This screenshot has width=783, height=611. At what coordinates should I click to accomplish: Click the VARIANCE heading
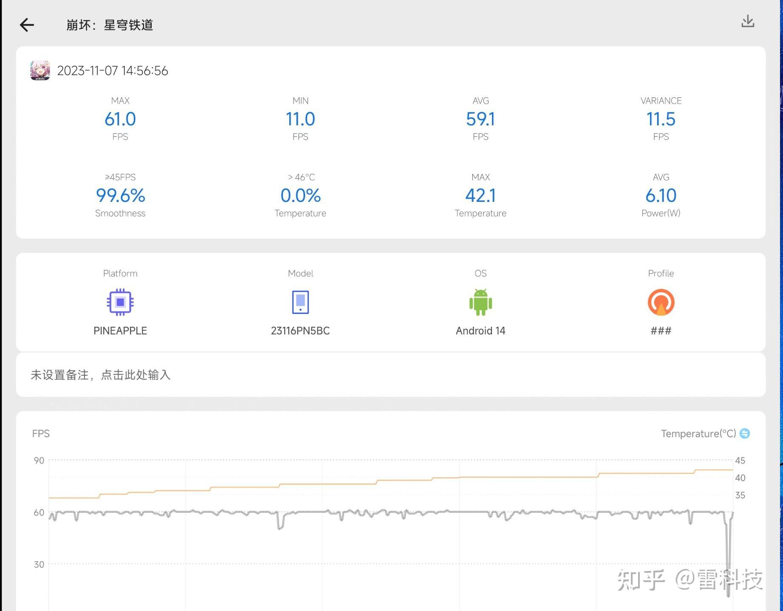tap(661, 101)
